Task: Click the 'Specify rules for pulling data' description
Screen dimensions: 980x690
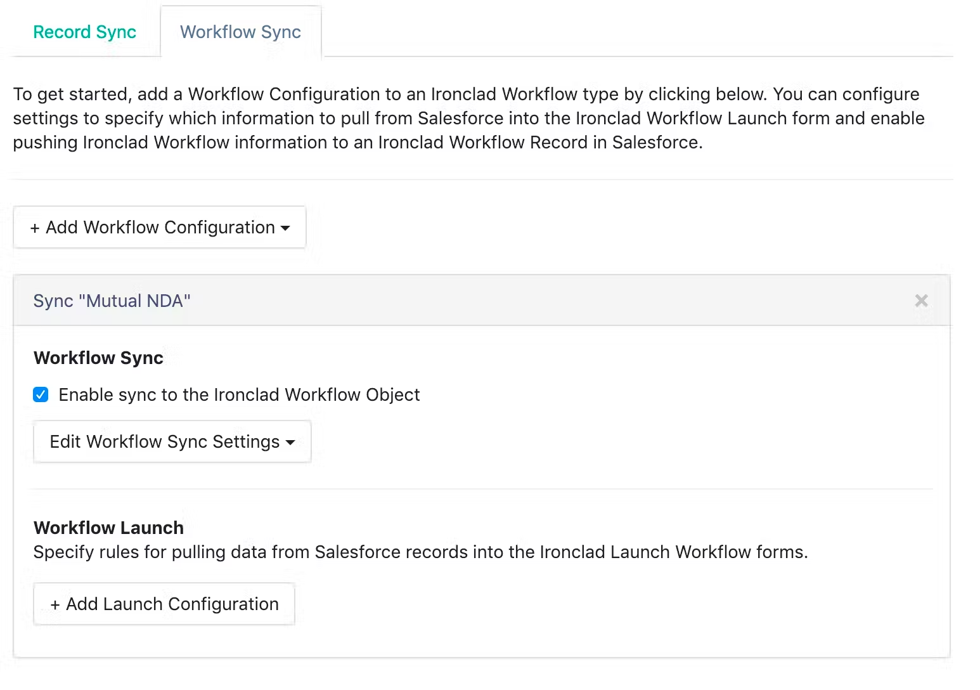Action: point(421,552)
